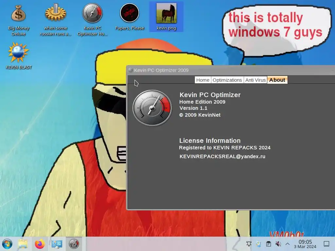Open the Start menu orb

point(7,244)
